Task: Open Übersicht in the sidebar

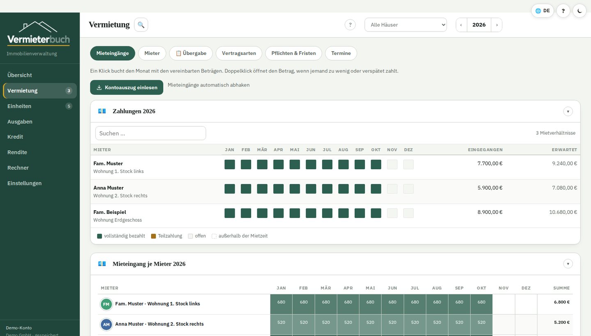Action: 40,75
